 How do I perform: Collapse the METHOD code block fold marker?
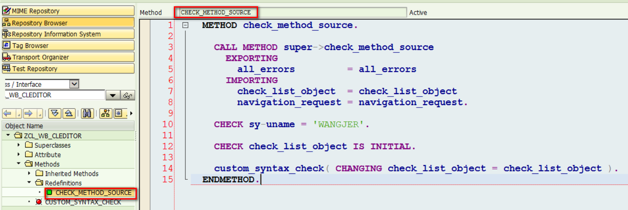[185, 25]
